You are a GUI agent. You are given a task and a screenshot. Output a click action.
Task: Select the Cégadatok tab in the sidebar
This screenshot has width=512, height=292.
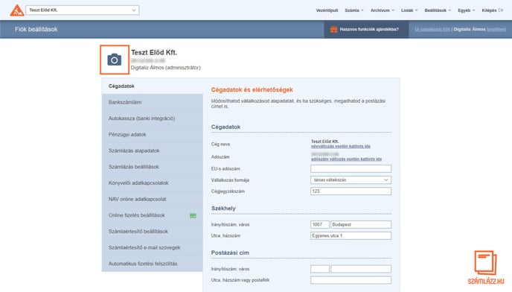(x=152, y=86)
